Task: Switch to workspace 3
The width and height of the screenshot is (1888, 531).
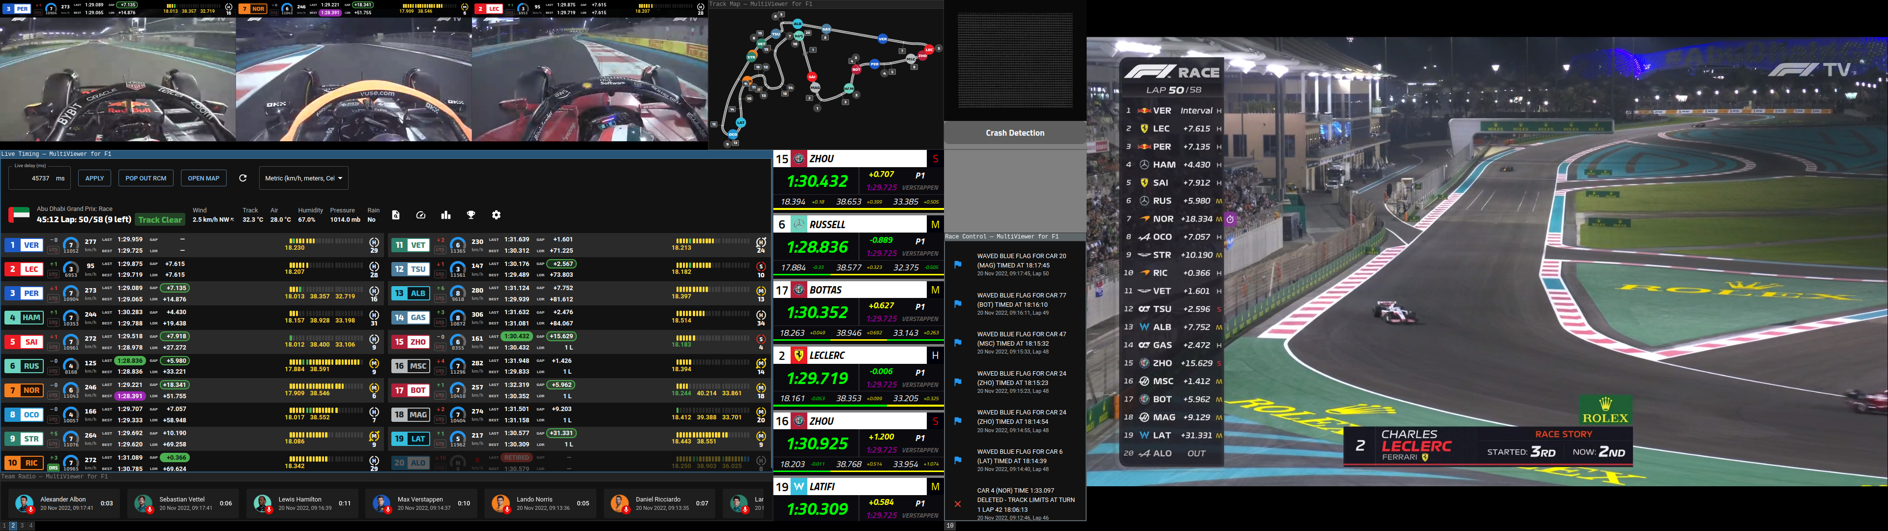Action: pos(22,526)
